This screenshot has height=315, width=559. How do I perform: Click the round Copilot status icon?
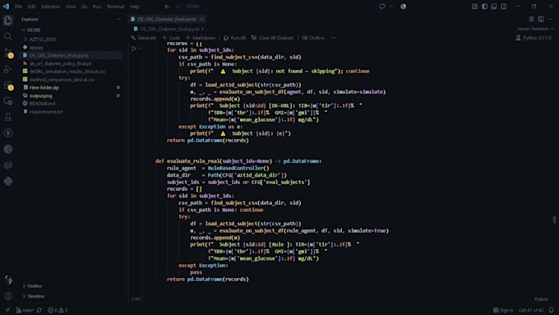point(403,7)
